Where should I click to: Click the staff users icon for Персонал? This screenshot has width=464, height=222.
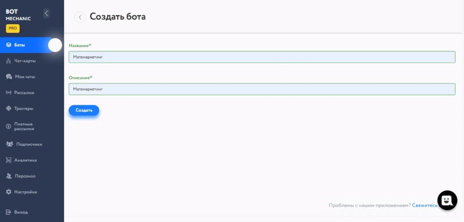click(x=9, y=176)
